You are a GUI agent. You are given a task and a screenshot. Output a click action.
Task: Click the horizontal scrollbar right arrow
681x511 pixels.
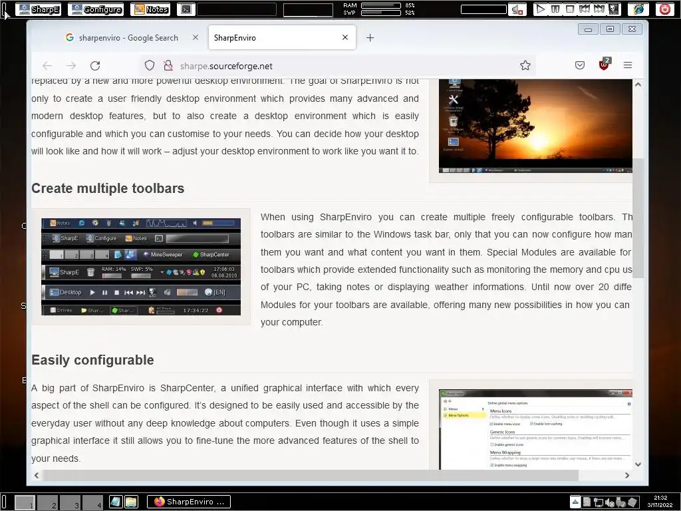pyautogui.click(x=627, y=475)
